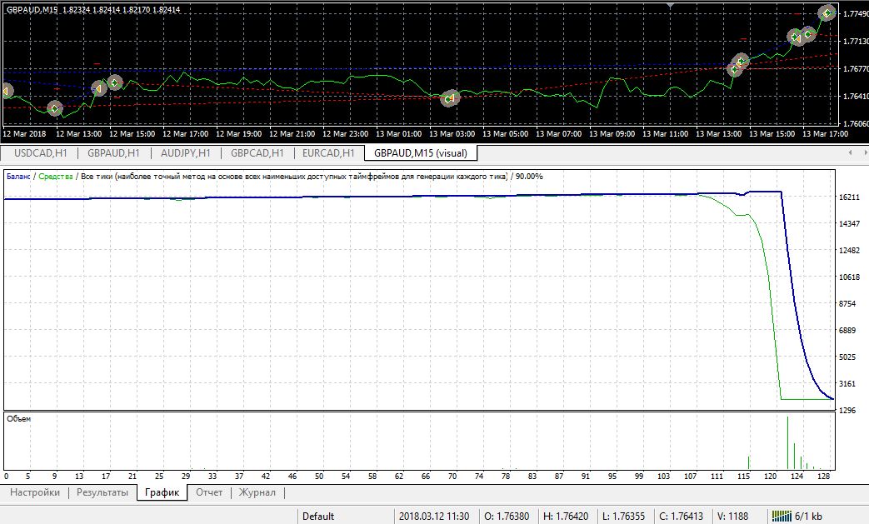Click the 1.76770 price axis label

click(x=856, y=68)
